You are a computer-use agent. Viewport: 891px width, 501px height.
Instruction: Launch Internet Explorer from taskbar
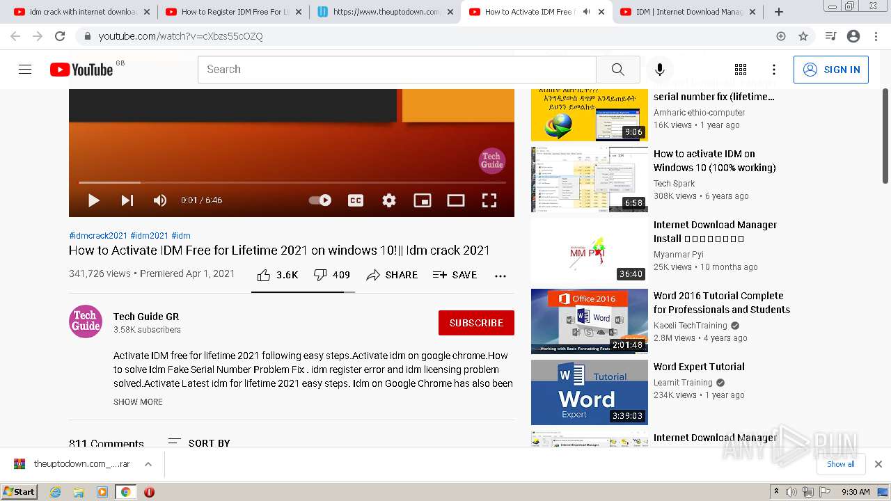[x=56, y=492]
